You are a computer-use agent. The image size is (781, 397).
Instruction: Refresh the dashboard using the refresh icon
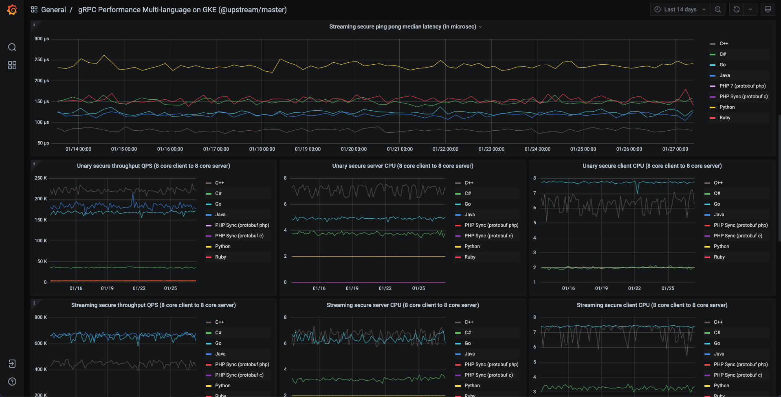tap(736, 9)
